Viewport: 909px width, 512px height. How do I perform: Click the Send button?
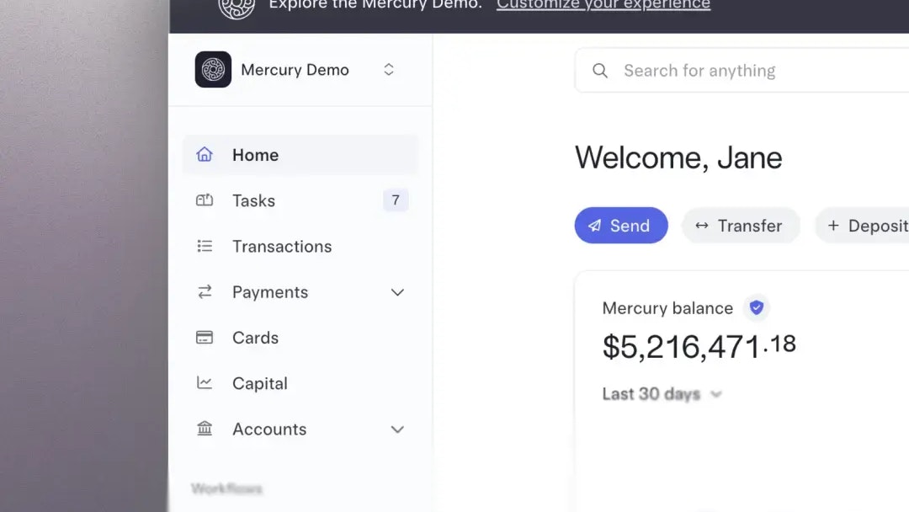621,226
